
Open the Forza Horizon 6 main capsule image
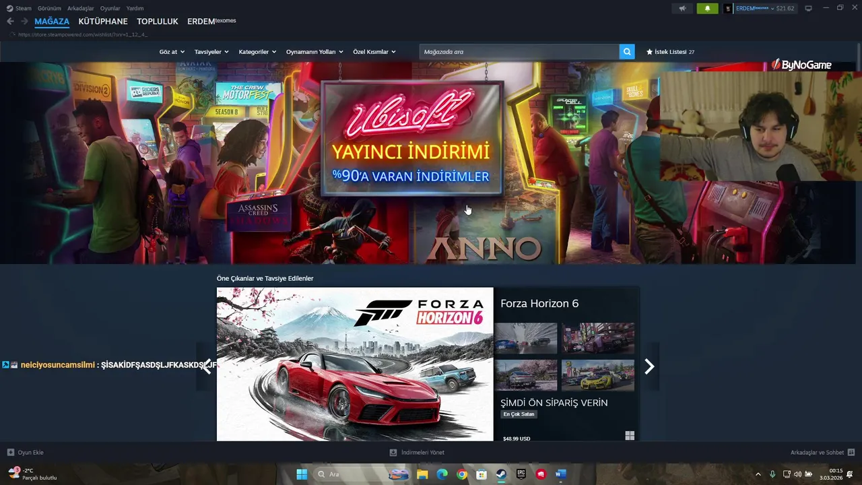355,364
